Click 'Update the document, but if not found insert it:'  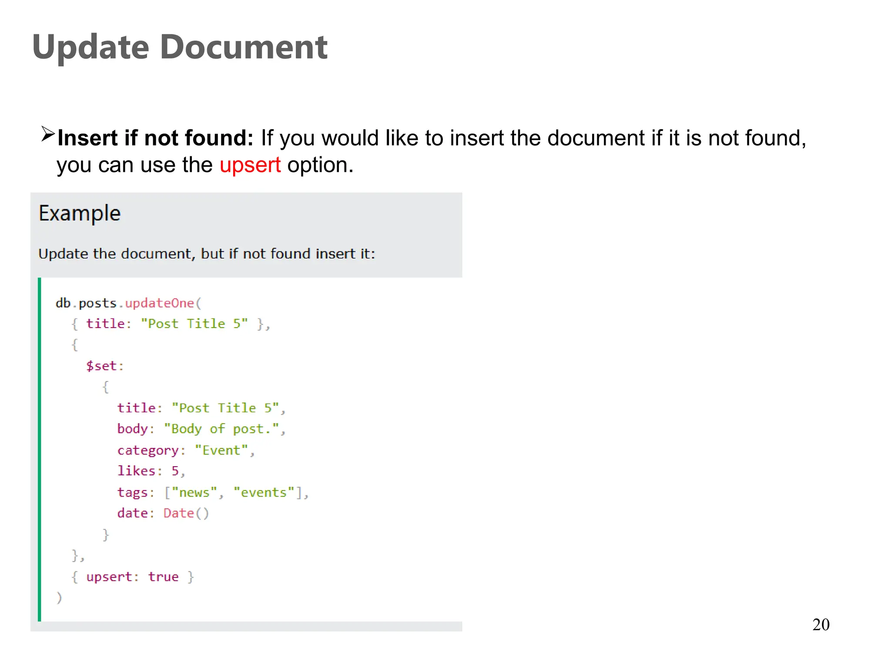coord(207,254)
